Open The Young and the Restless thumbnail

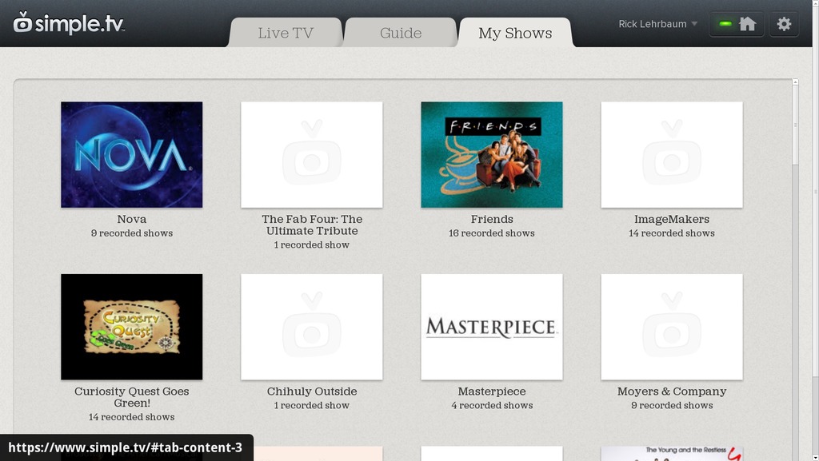click(672, 454)
